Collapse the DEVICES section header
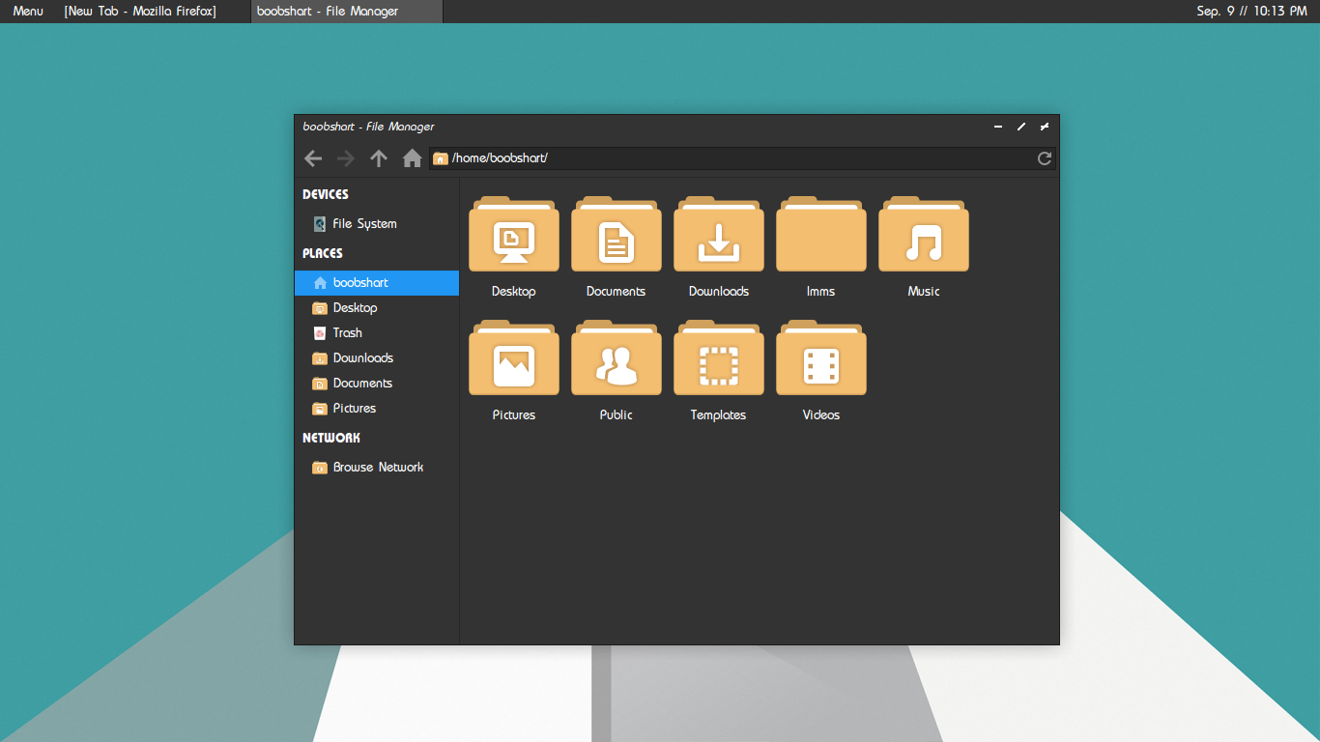Screen dimensions: 1320x742 coord(327,194)
